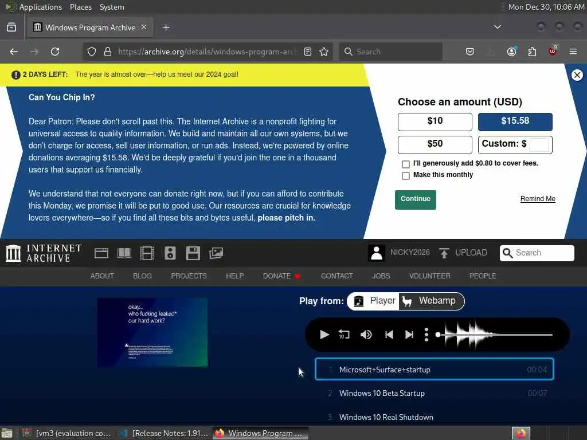Click the green Continue button
The height and width of the screenshot is (440, 587).
tap(415, 199)
